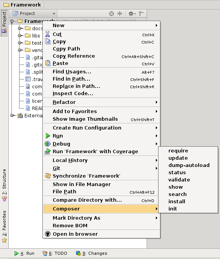Click the sync arrows icon beside Synchronize
This screenshot has width=220, height=259.
[48, 176]
